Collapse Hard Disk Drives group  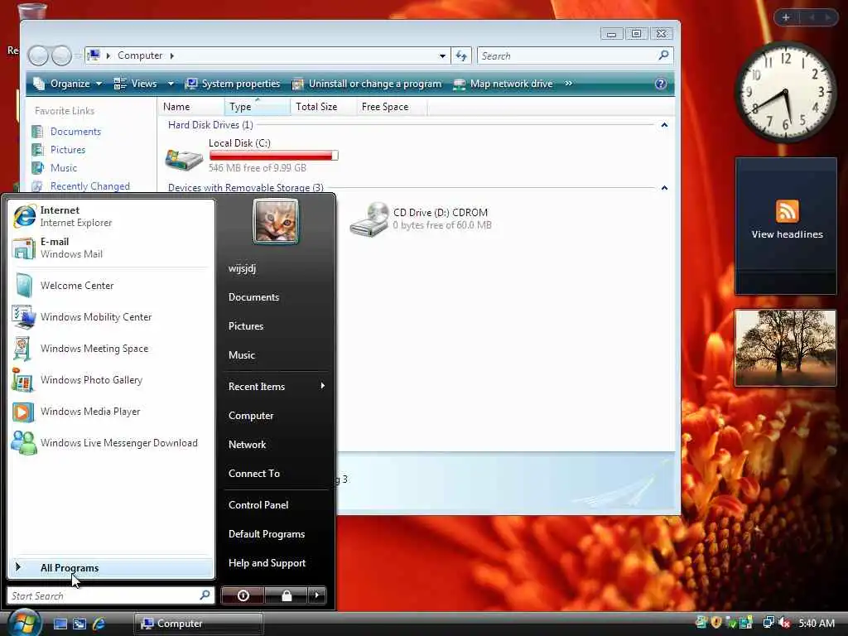pos(664,125)
